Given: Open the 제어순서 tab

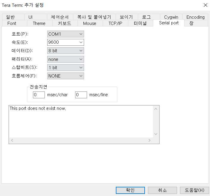Looking at the screenshot, I should [x=60, y=17].
